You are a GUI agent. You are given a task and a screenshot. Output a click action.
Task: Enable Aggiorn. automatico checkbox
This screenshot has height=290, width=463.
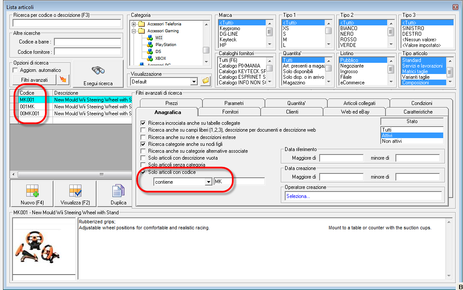[16, 70]
